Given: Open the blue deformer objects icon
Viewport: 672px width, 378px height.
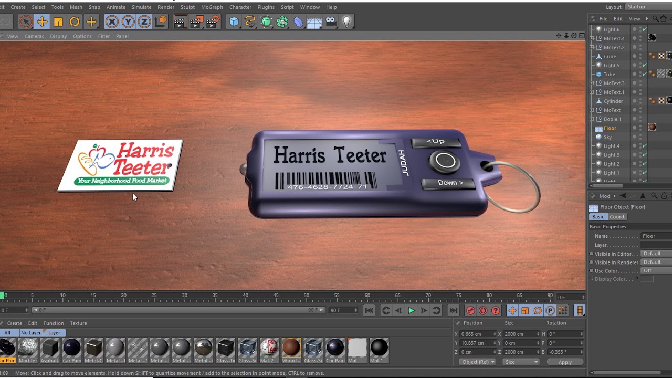Looking at the screenshot, I should [x=298, y=22].
